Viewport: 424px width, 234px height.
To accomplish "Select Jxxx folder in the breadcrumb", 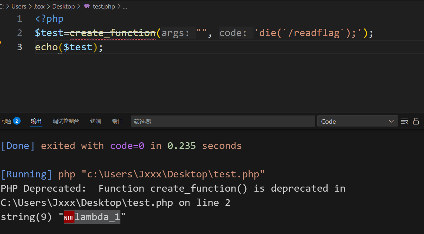I will [39, 7].
